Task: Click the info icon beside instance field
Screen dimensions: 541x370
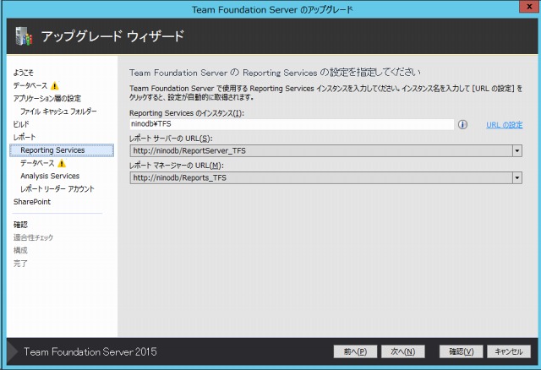Action: (x=462, y=124)
